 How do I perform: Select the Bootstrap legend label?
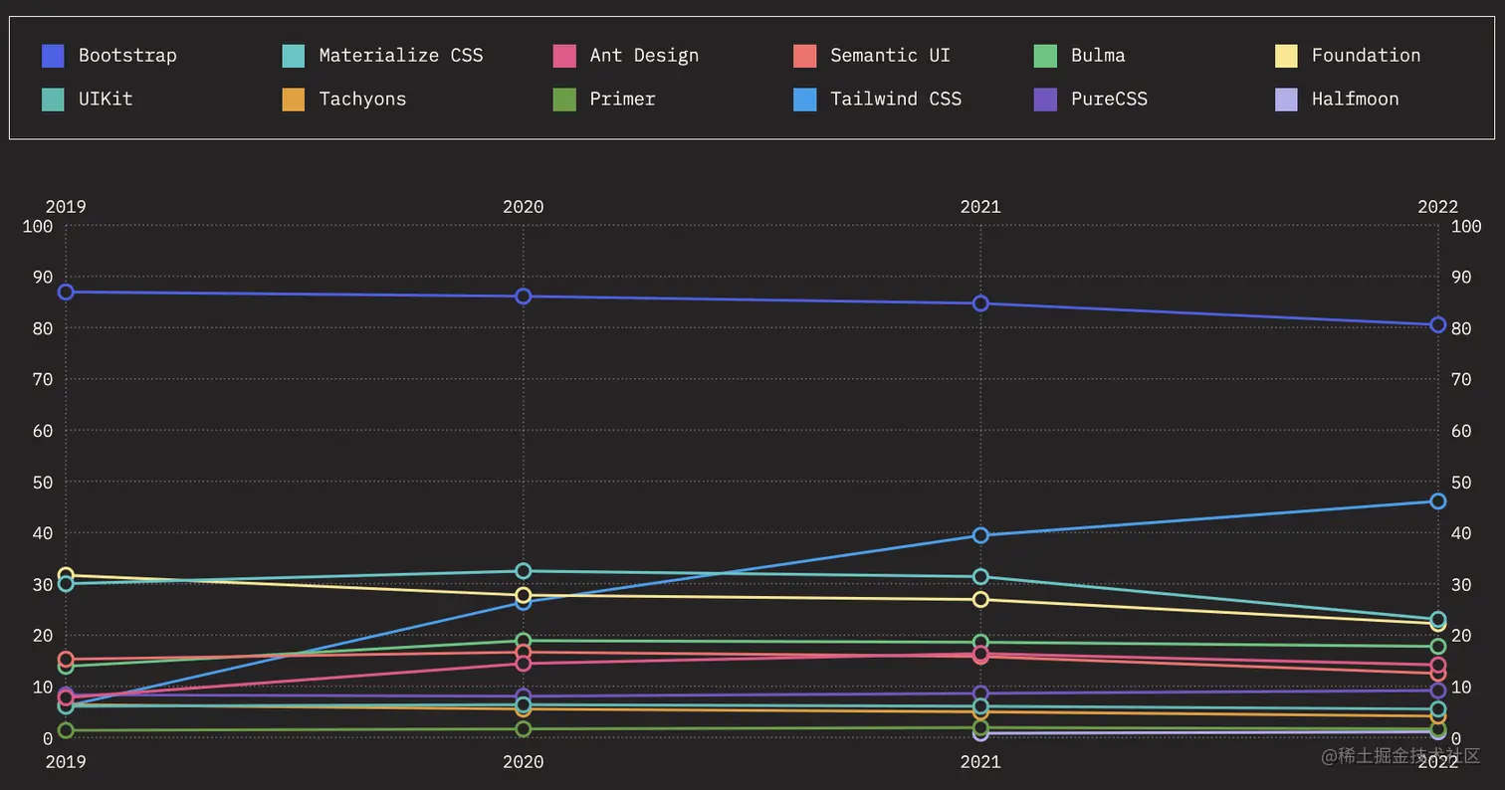pyautogui.click(x=127, y=56)
